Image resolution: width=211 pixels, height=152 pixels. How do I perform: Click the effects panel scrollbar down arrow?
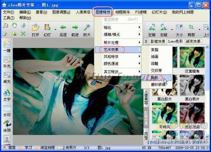pos(207,136)
